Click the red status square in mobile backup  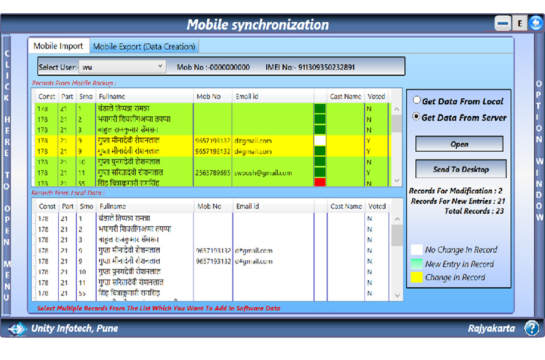pos(320,182)
